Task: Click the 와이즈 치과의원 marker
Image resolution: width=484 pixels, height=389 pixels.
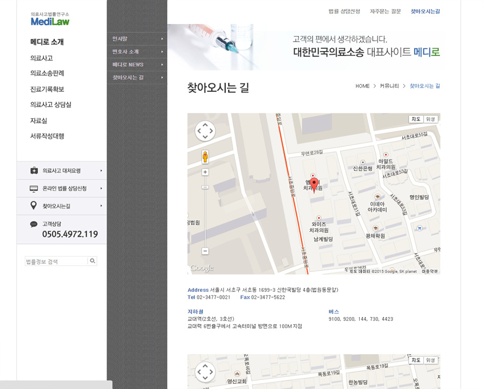Action: pyautogui.click(x=319, y=218)
